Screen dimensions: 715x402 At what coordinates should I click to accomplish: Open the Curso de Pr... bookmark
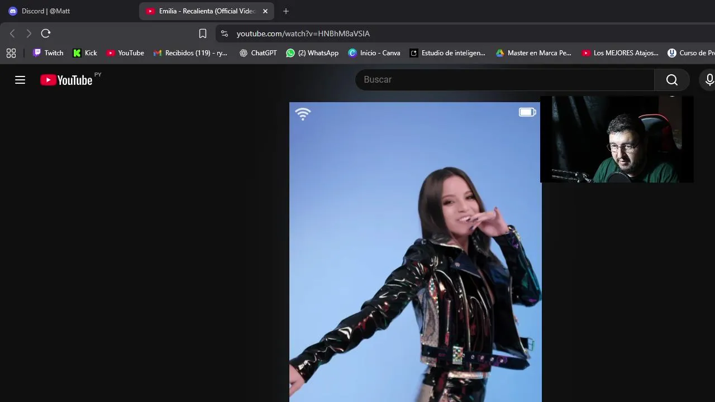(691, 53)
